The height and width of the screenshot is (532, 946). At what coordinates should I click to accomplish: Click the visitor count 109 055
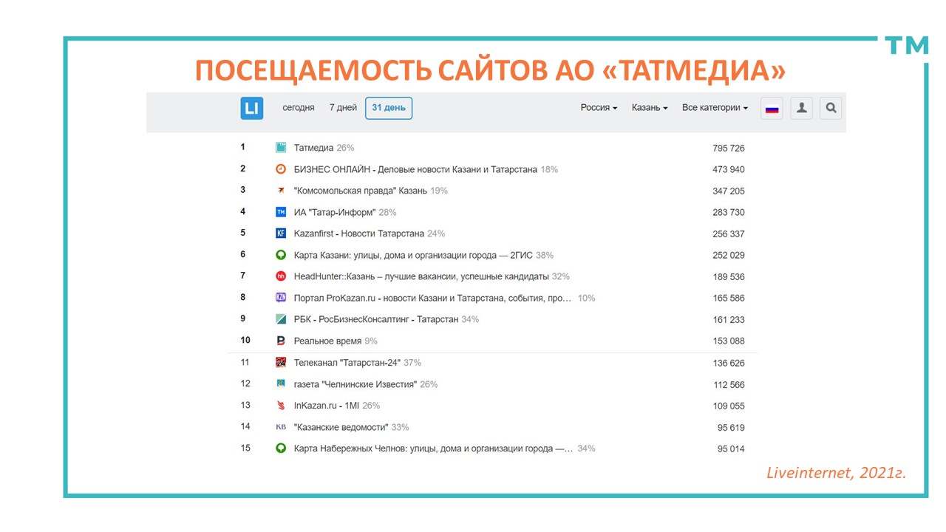tap(729, 406)
